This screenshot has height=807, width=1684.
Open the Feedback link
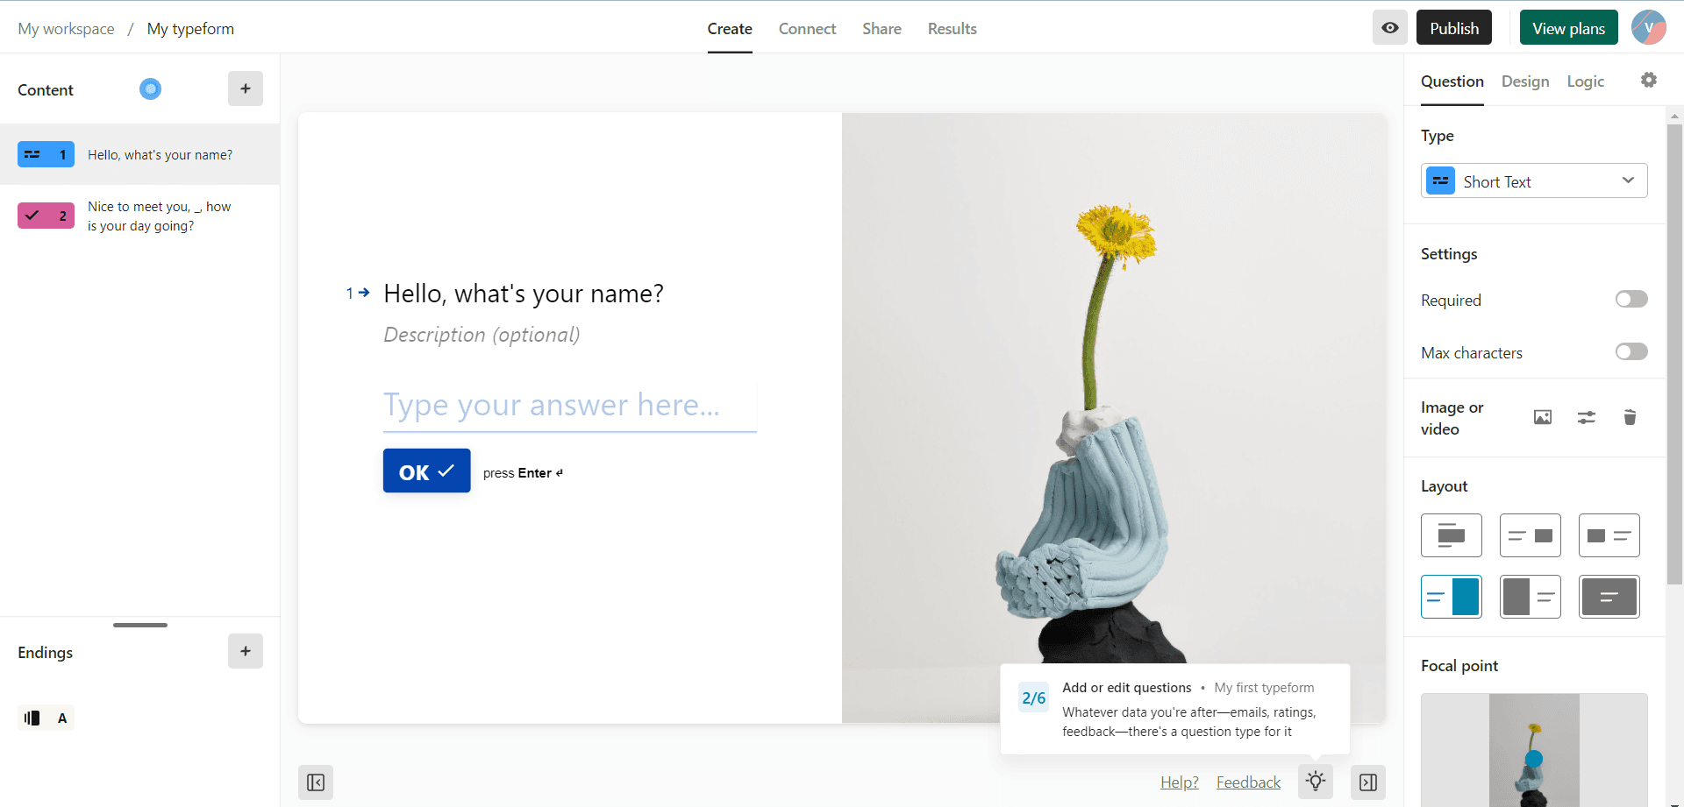[1248, 782]
